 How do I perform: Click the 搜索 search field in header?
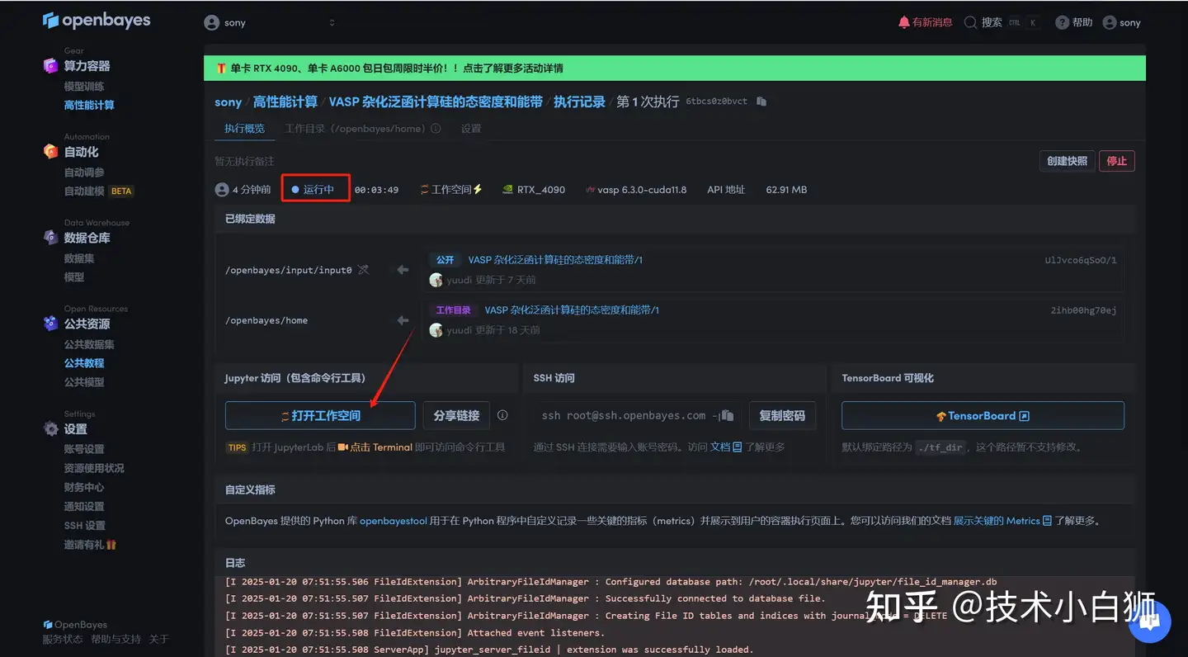tap(1001, 22)
